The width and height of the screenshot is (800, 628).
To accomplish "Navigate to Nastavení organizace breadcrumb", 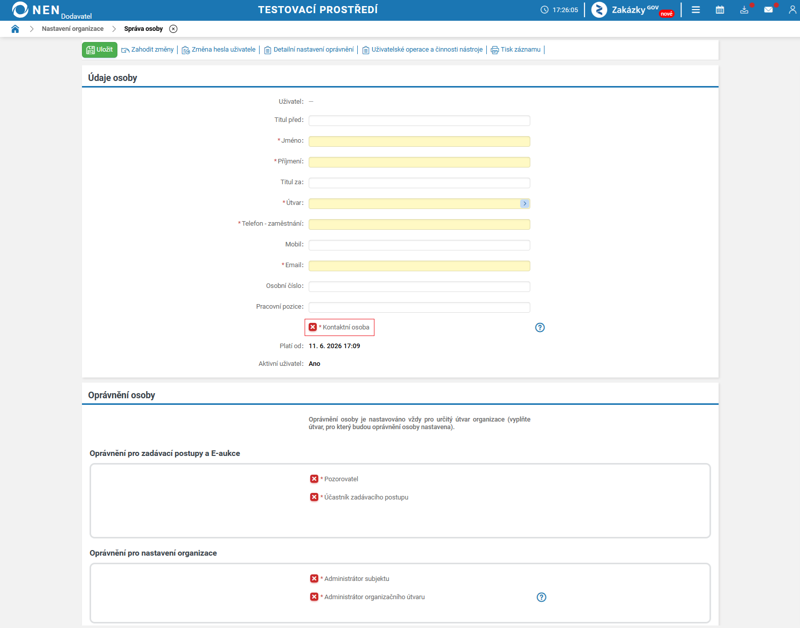I will (73, 29).
